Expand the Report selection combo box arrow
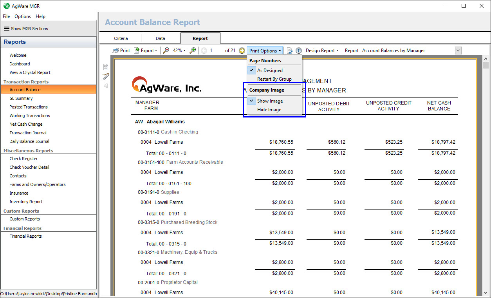491x298 pixels. pos(458,51)
